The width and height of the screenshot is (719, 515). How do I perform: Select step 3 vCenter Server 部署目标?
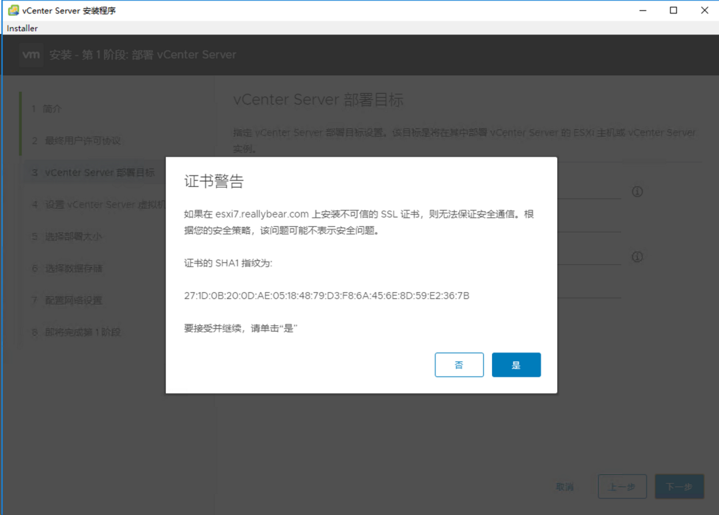point(93,172)
